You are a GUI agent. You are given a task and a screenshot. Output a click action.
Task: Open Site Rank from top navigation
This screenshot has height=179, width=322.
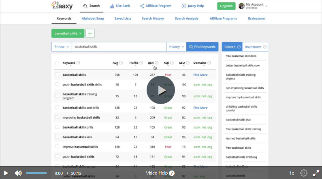pyautogui.click(x=120, y=6)
